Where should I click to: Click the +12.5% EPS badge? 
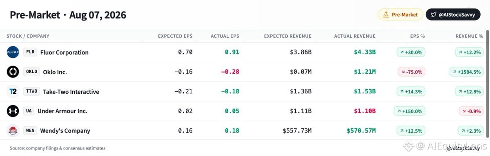pos(411,130)
